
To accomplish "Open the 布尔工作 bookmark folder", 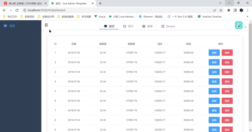I will point(10,17).
